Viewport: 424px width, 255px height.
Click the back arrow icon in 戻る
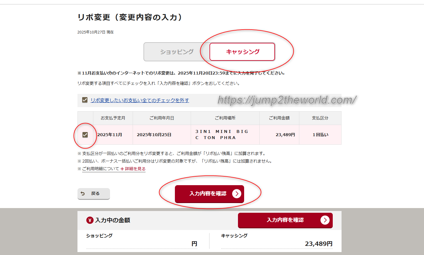coord(83,194)
